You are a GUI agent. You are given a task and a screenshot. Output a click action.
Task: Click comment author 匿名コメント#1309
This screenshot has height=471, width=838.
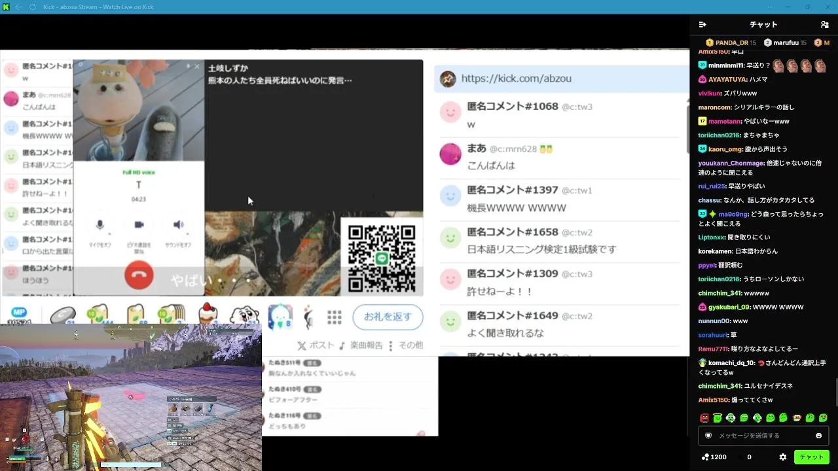tap(513, 274)
